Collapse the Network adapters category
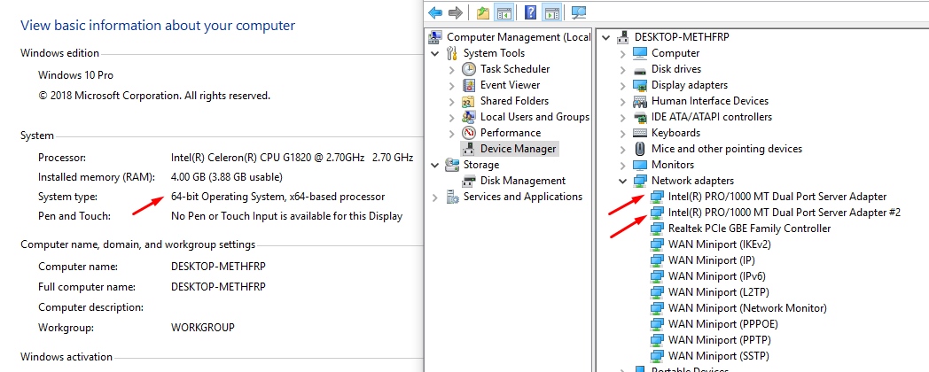929x372 pixels. [x=622, y=182]
